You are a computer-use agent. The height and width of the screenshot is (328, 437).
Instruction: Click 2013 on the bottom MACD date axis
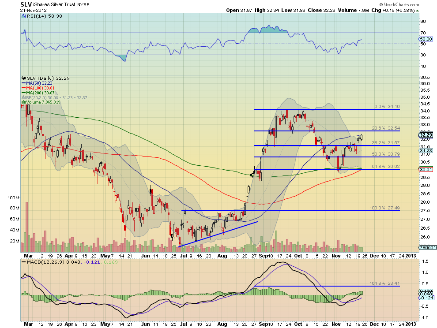411,324
